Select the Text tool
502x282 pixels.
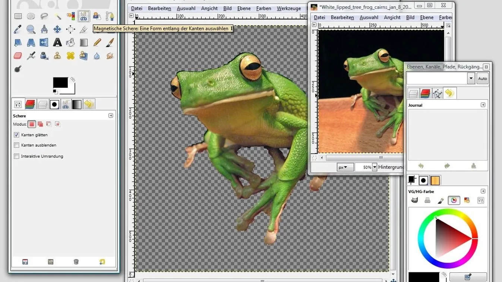coord(57,43)
